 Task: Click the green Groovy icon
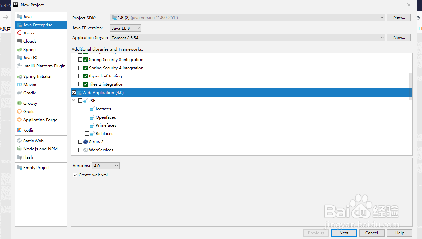click(x=19, y=103)
